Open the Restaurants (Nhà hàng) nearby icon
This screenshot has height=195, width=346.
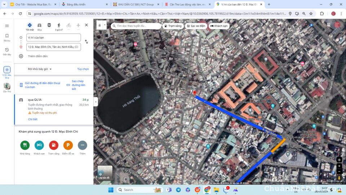pyautogui.click(x=25, y=145)
